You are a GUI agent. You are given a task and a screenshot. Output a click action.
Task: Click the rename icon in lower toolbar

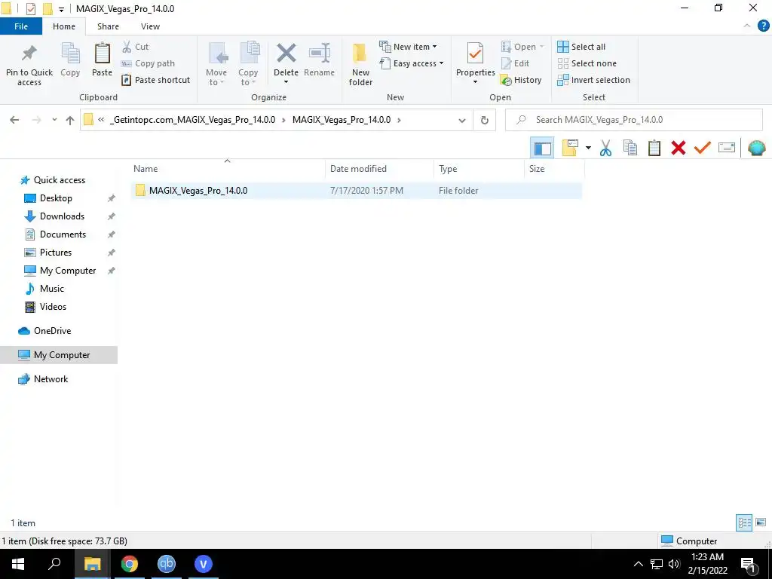click(x=726, y=147)
